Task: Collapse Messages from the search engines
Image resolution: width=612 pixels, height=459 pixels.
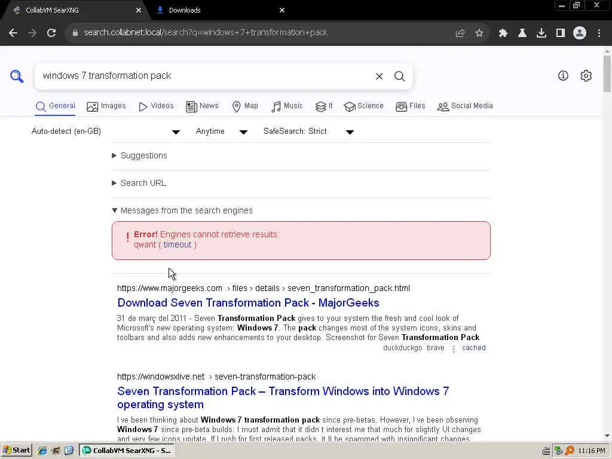Action: coord(182,211)
